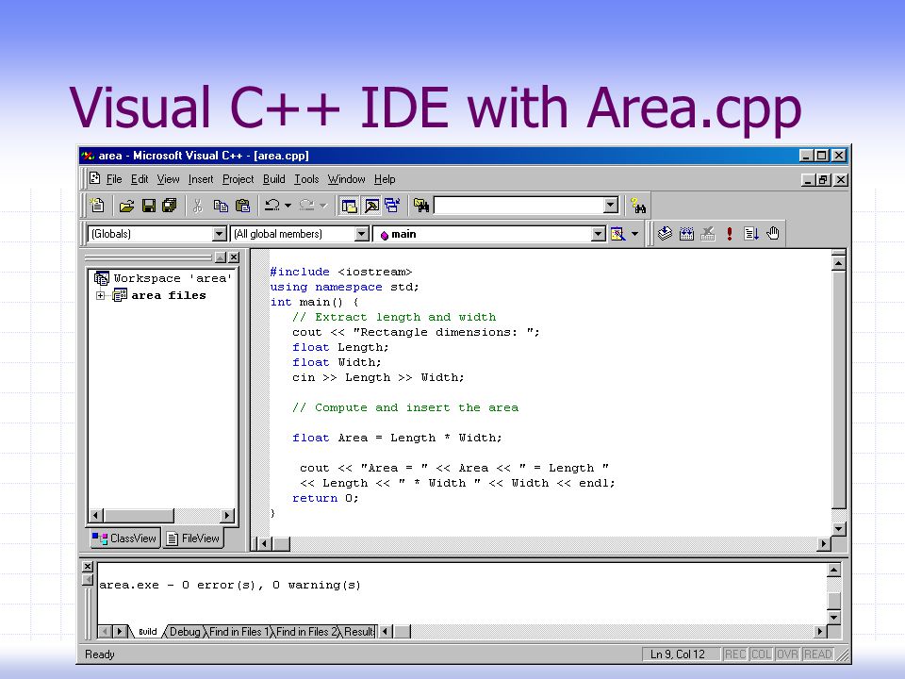Click the Paste clipboard icon
The height and width of the screenshot is (679, 905).
pyautogui.click(x=243, y=206)
